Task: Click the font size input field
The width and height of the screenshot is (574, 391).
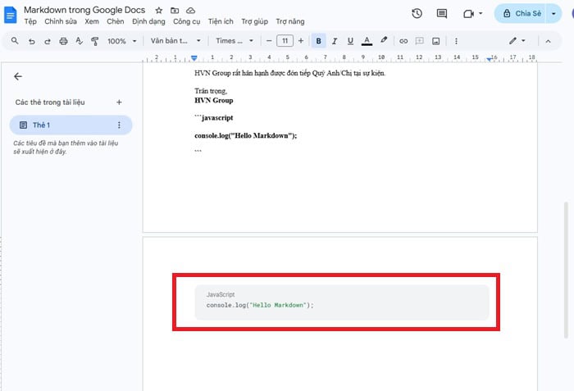Action: click(285, 41)
